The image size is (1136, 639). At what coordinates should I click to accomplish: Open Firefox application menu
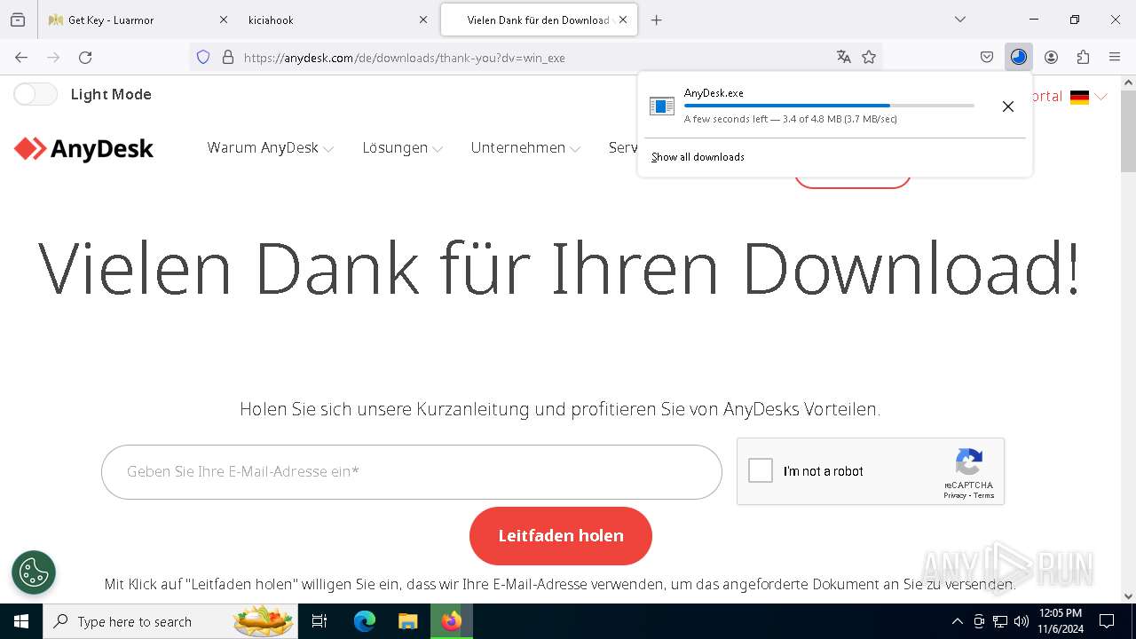coord(1115,57)
